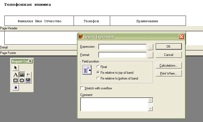Click into the Expression input field
The image size is (203, 122).
[x=122, y=47]
